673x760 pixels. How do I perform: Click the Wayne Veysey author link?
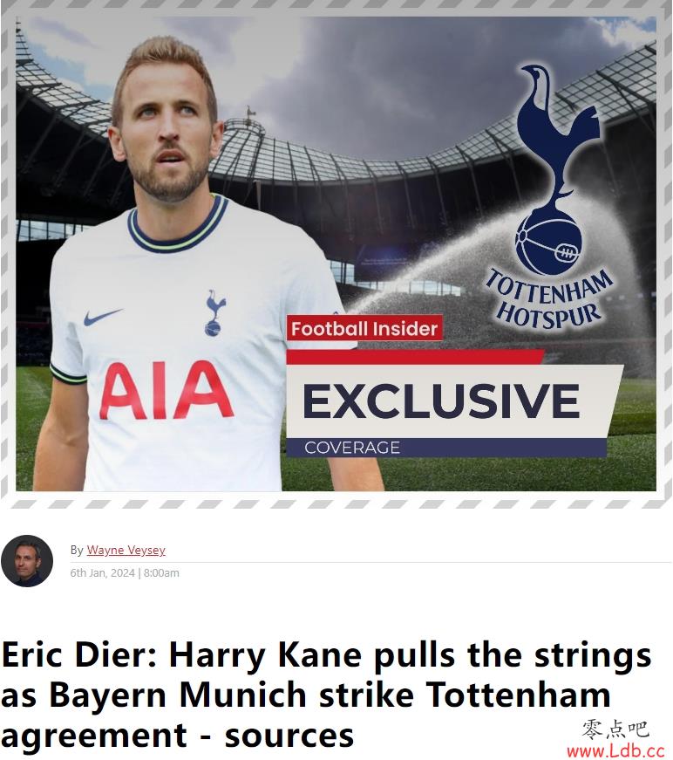pos(126,550)
